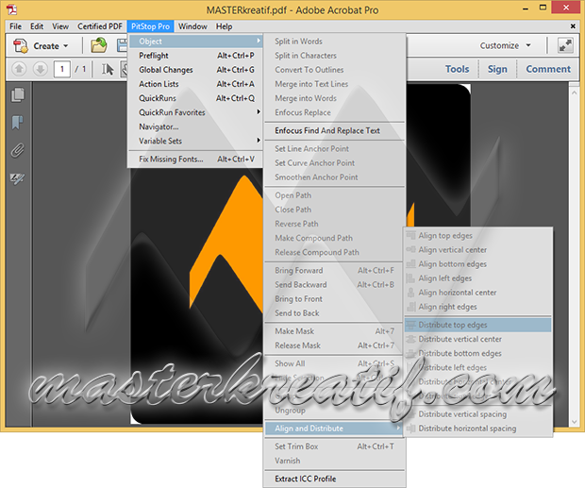Viewport: 585px width, 488px height.
Task: Choose Distribute vertical spacing
Action: [x=478, y=414]
